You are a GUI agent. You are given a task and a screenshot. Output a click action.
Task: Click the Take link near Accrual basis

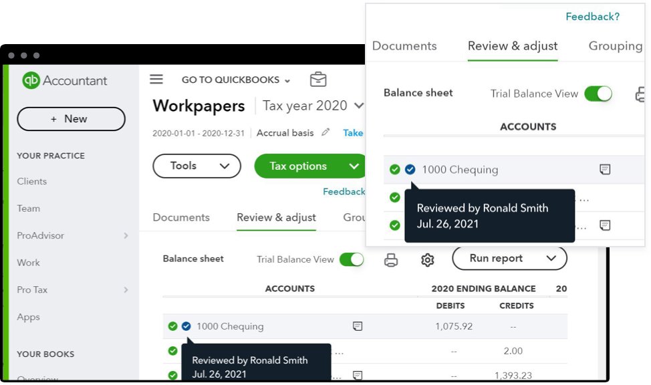[x=353, y=132]
